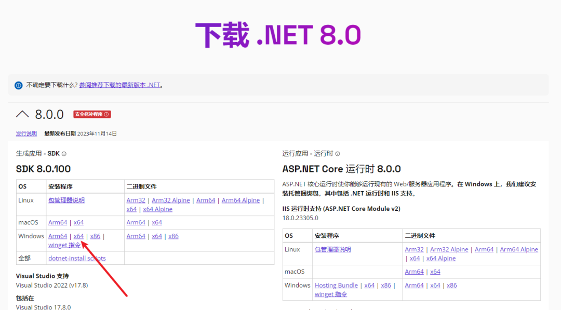Open ASP.NET Core Linux package manager link

332,250
